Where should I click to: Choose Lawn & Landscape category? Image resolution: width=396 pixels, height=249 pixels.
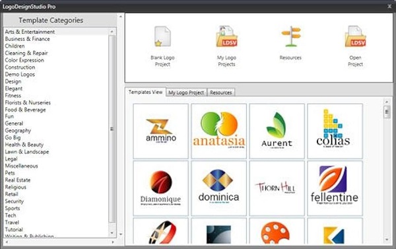27,152
